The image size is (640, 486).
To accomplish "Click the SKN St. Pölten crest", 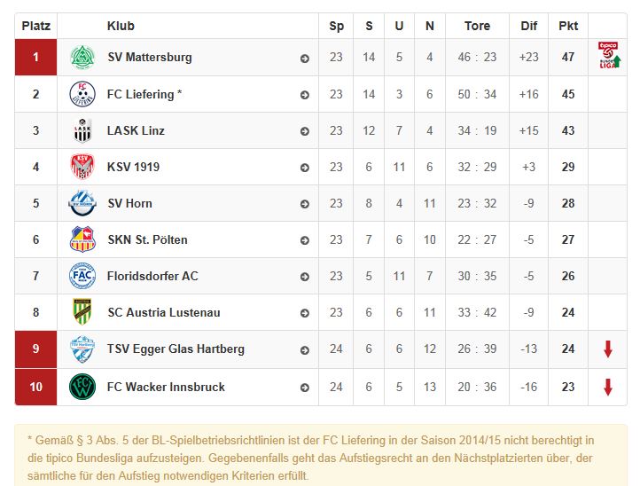I will (82, 239).
